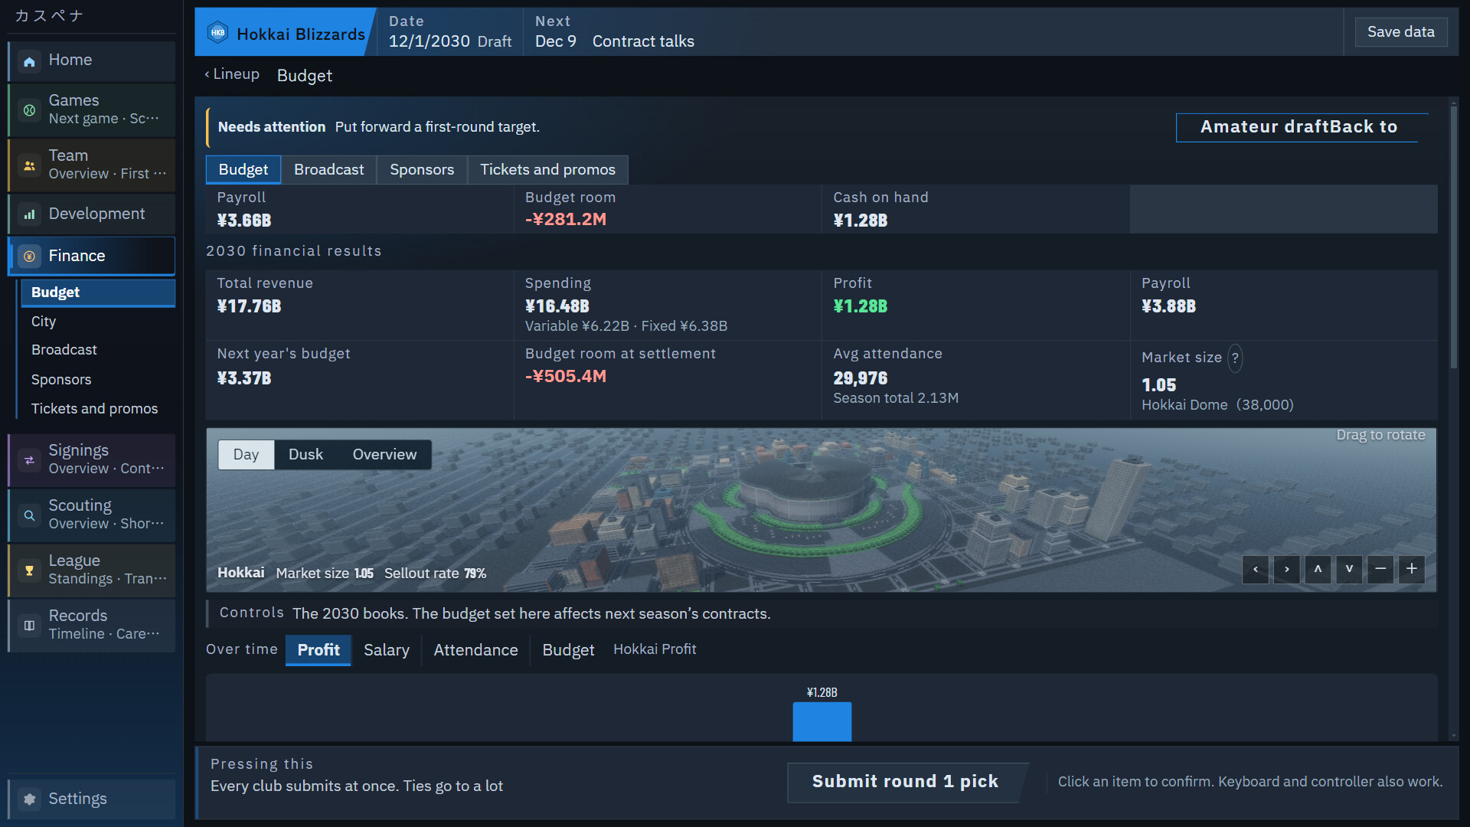Click the Team people icon
1470x827 pixels.
pos(29,165)
